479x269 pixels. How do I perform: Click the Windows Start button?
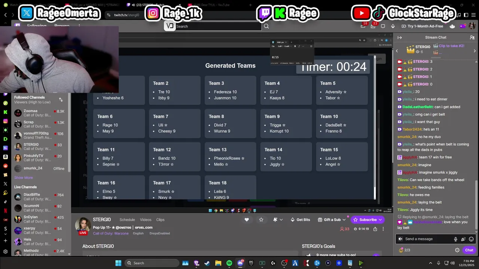pyautogui.click(x=118, y=263)
